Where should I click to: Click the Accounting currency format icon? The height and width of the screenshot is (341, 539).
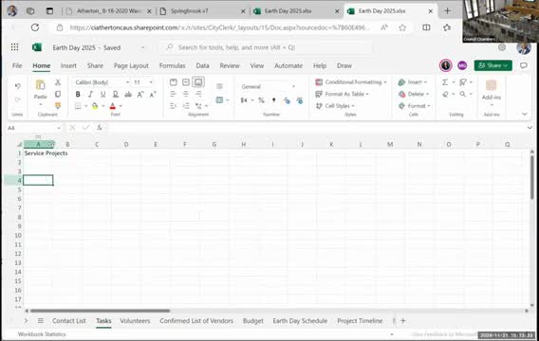[x=244, y=100]
